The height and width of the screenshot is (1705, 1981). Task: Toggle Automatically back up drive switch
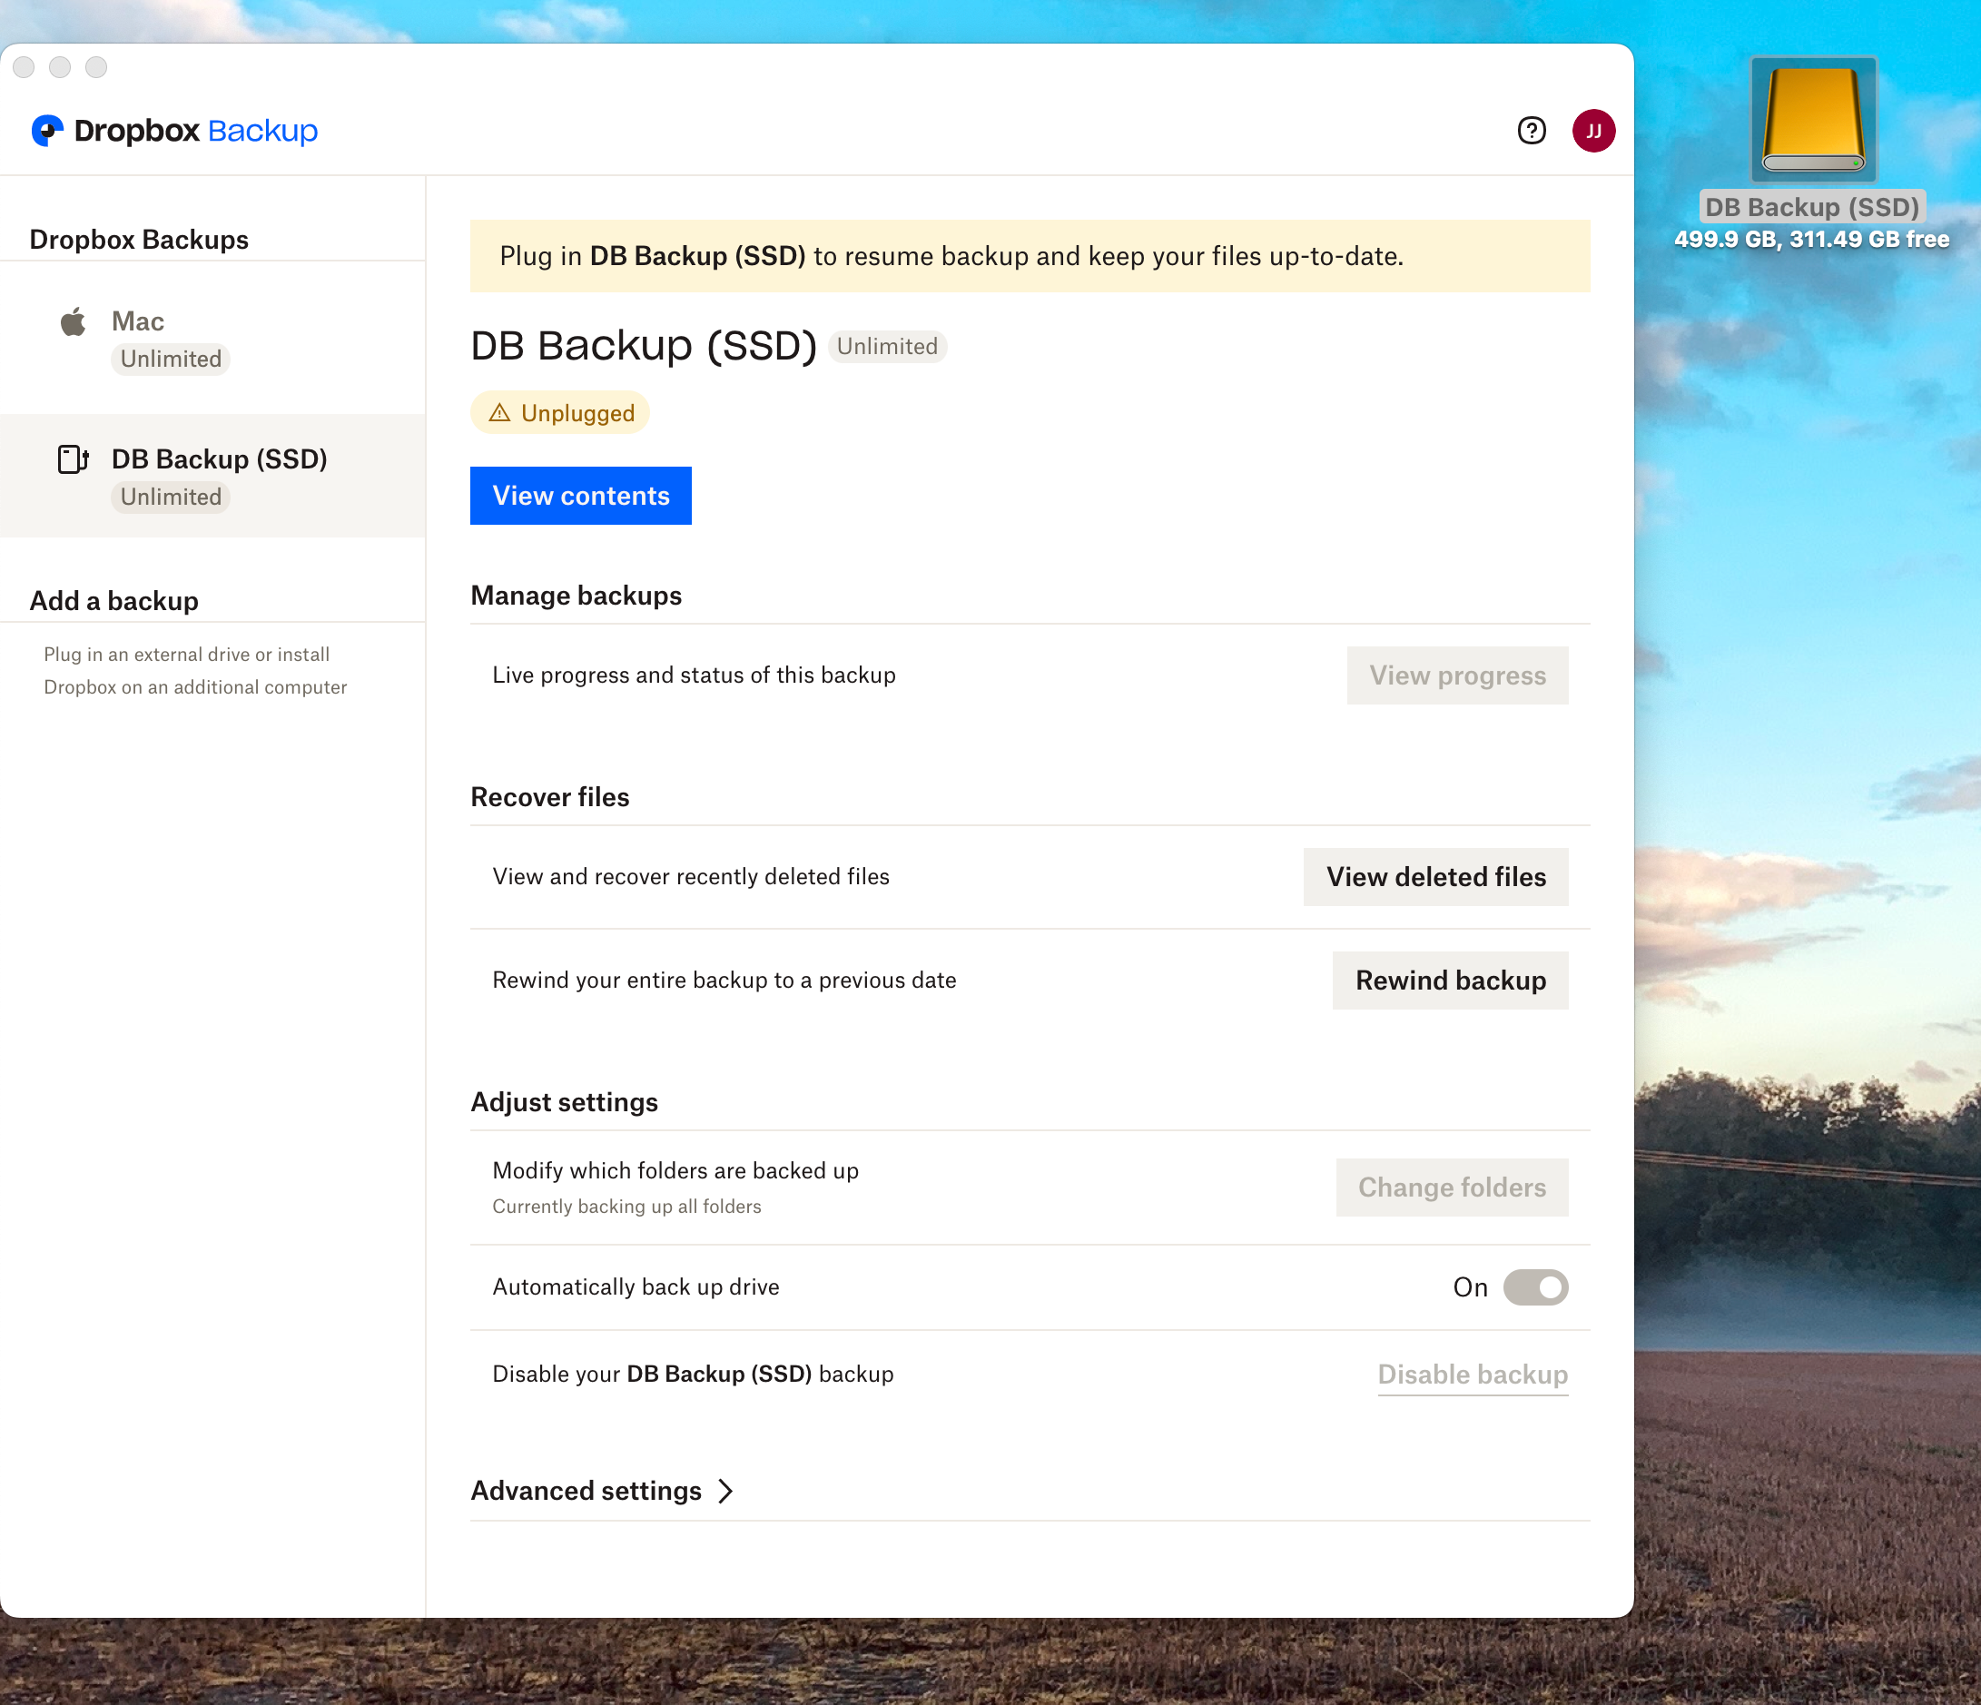click(1534, 1287)
